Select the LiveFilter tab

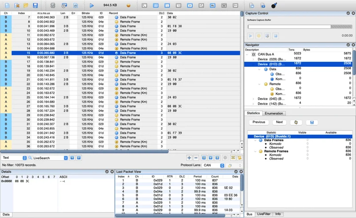(263, 214)
